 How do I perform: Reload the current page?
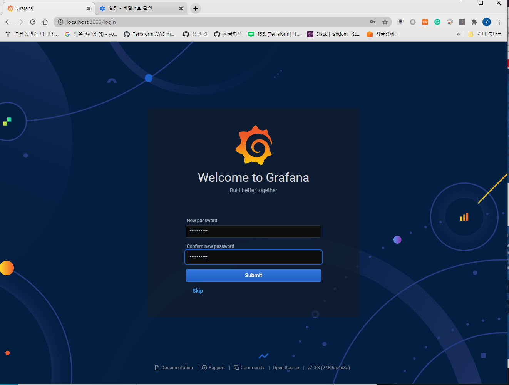coord(33,22)
